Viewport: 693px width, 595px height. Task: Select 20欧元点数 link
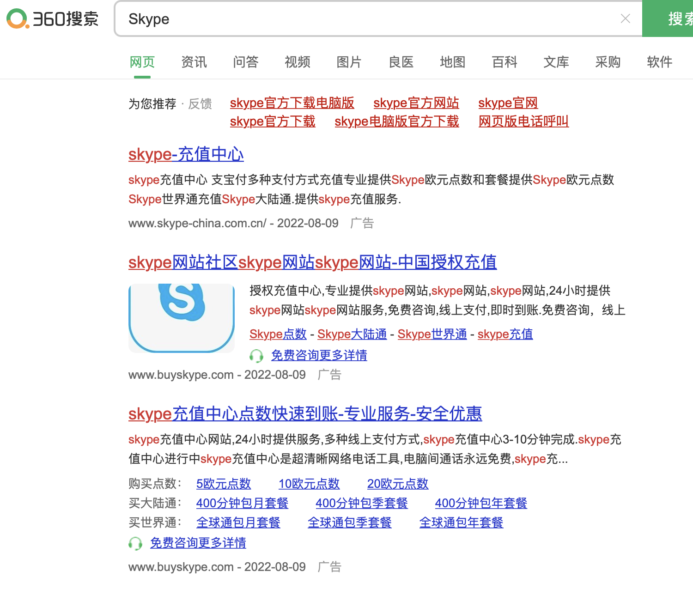pos(398,484)
